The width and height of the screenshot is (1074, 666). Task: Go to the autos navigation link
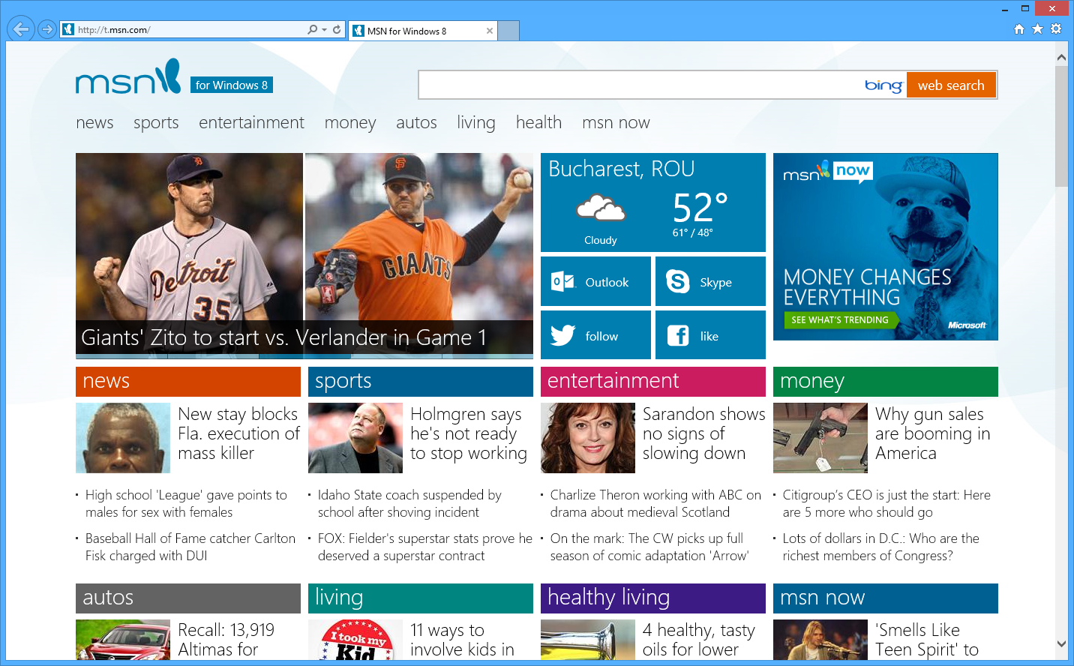click(416, 122)
